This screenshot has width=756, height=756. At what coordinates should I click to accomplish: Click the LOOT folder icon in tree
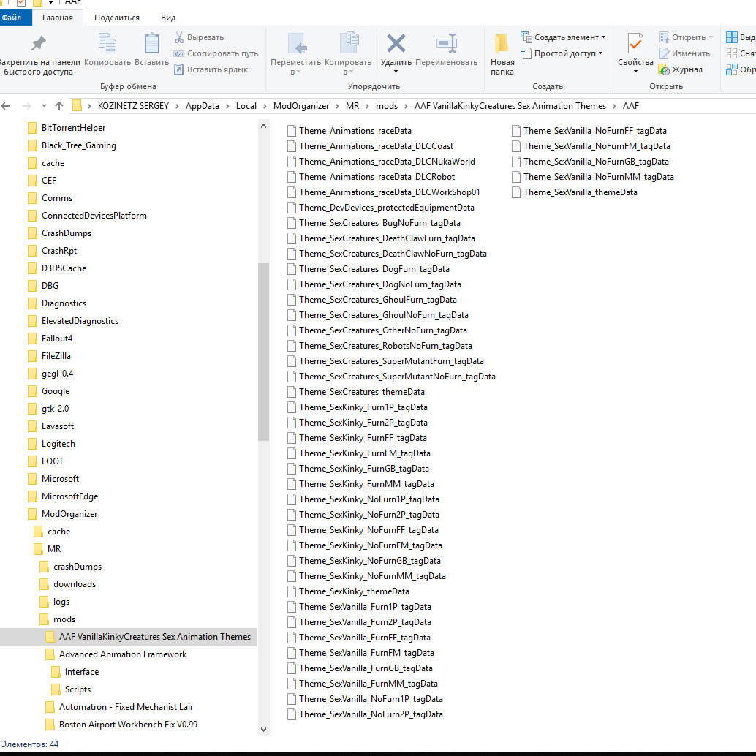pos(32,461)
